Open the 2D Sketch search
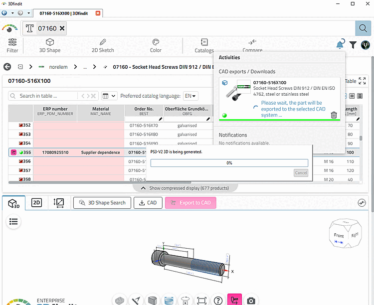The image size is (374, 305). pyautogui.click(x=103, y=45)
